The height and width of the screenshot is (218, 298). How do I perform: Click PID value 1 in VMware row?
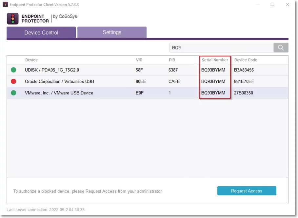point(169,93)
